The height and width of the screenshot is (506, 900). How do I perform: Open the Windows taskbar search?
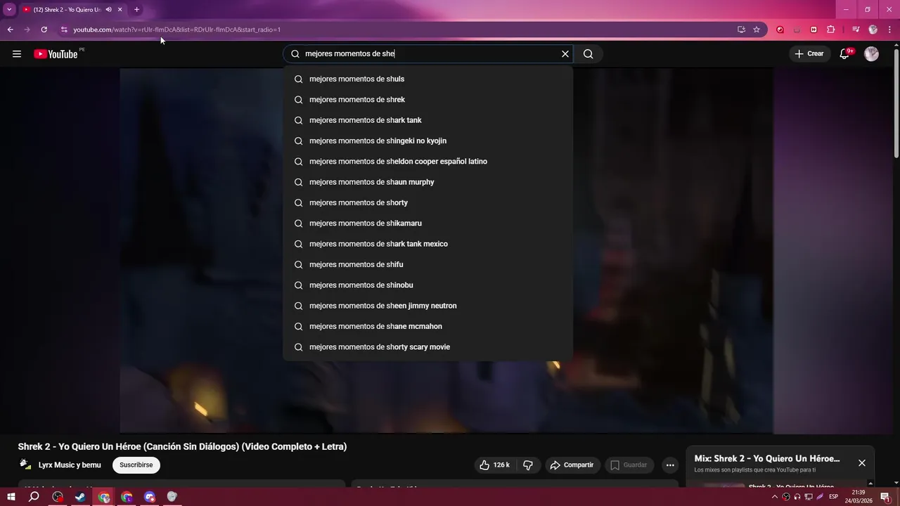34,497
